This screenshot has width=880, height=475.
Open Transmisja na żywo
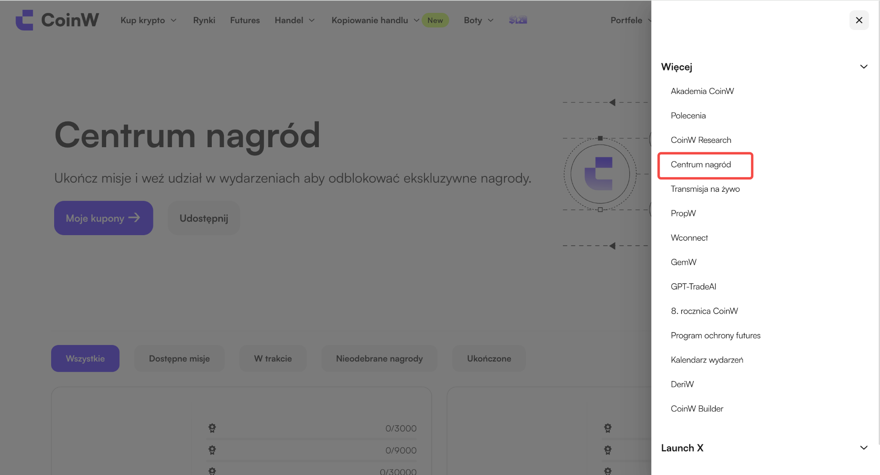[705, 189]
